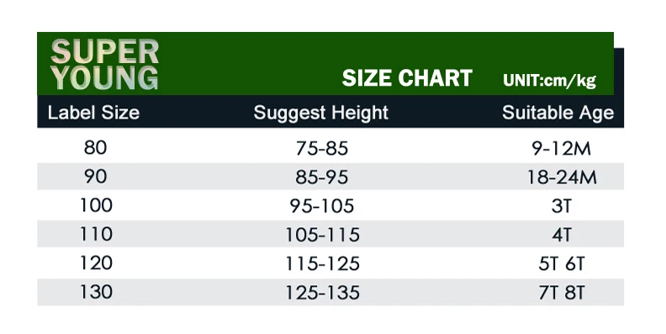Select the 75-85 height value
The image size is (666, 334).
point(322,149)
